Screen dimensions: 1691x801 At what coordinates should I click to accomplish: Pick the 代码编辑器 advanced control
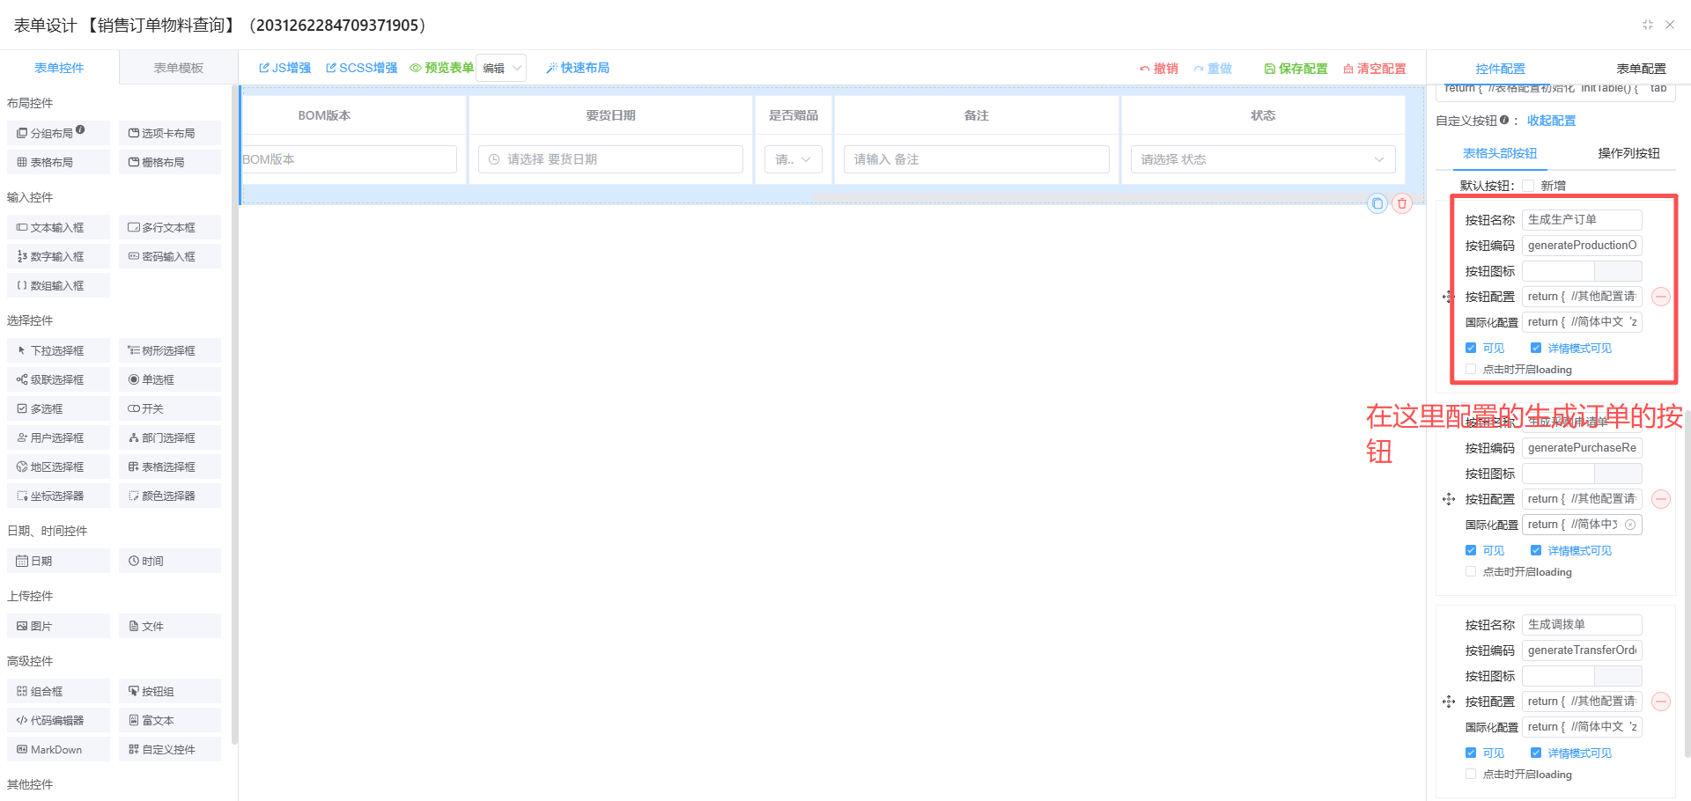coord(58,721)
